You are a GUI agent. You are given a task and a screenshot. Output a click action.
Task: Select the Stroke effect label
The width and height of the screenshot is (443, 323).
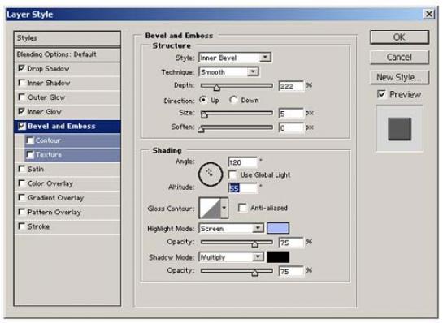click(x=38, y=226)
